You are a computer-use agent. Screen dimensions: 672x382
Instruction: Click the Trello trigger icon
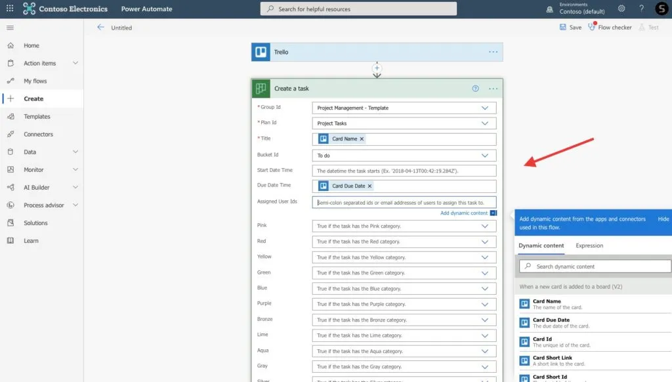tap(261, 52)
